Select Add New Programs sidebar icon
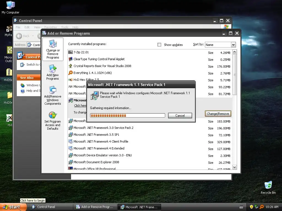This screenshot has width=282, height=211. coord(53,72)
